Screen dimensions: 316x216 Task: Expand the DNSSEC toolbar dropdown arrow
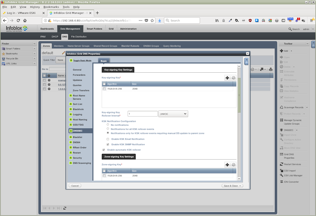pyautogui.click(x=297, y=130)
